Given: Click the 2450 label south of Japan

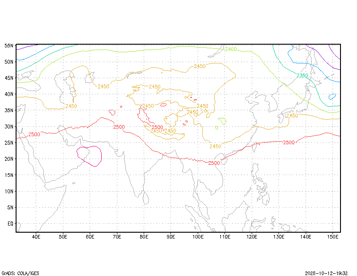Looking at the screenshot, I should pyautogui.click(x=292, y=116).
